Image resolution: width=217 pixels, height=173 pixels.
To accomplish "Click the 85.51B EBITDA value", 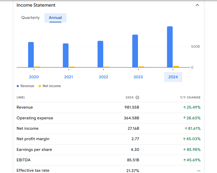I will pyautogui.click(x=133, y=160).
